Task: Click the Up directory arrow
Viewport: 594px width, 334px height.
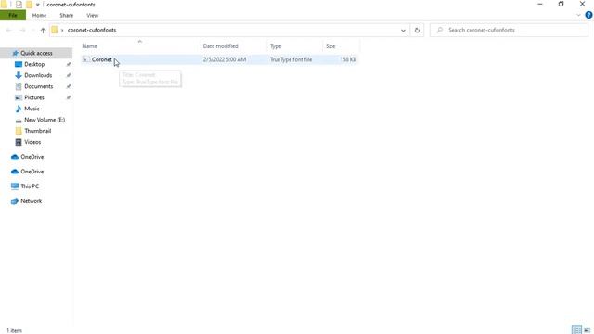Action: click(43, 30)
